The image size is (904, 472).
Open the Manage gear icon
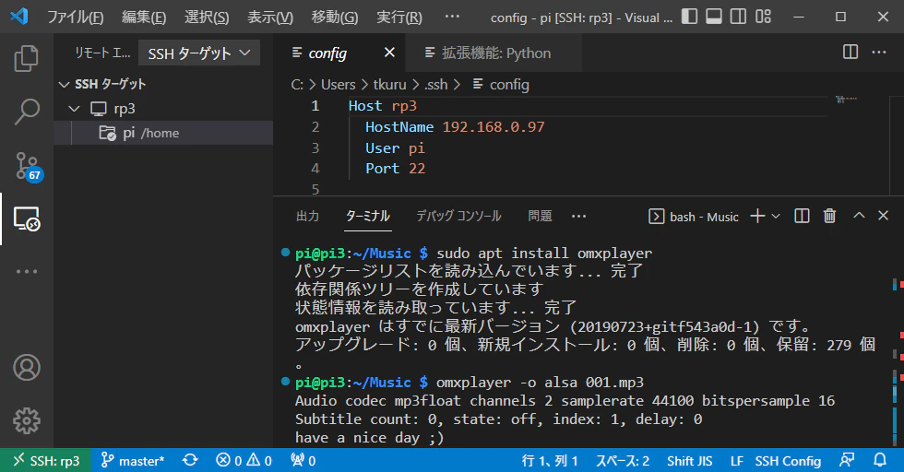point(27,420)
